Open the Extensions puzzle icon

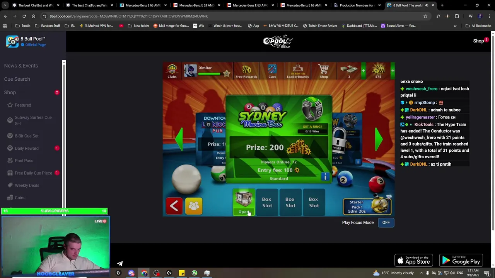pyautogui.click(x=457, y=16)
